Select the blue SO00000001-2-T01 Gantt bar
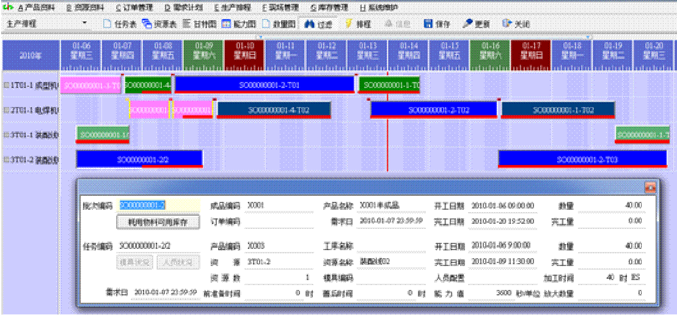 264,84
